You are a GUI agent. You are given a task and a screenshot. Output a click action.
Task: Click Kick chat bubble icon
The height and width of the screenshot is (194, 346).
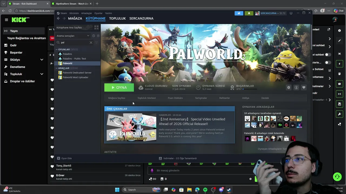pyautogui.click(x=340, y=84)
